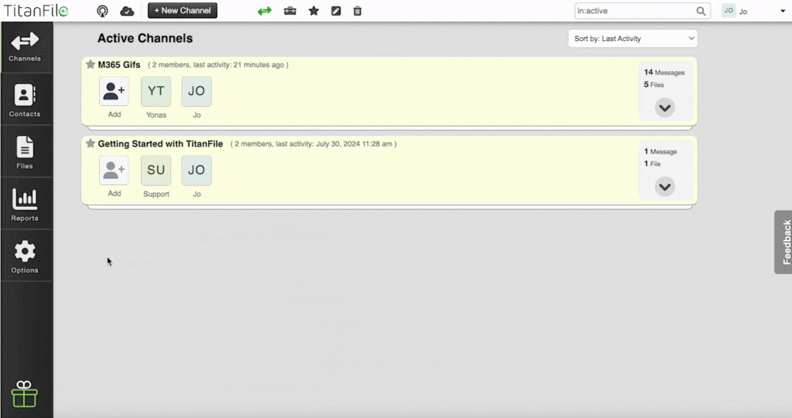
Task: Open the Sort by: Last Activity dropdown
Action: (x=632, y=38)
